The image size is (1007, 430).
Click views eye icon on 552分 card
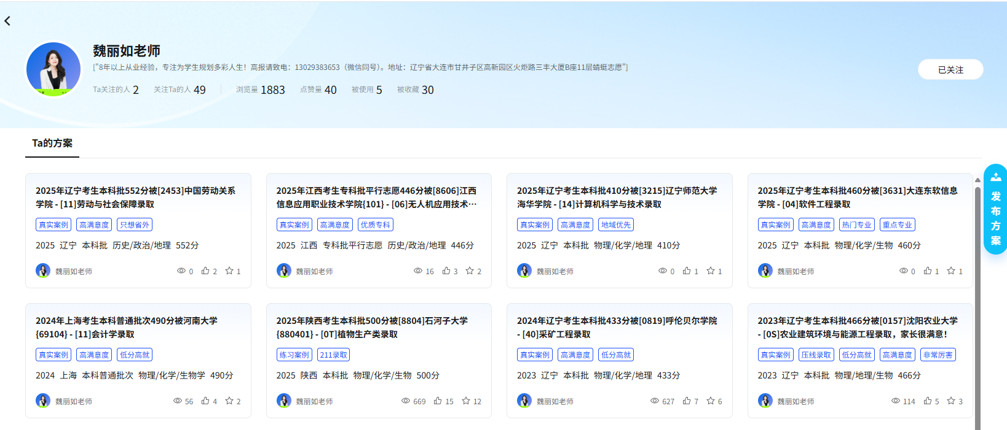[181, 271]
